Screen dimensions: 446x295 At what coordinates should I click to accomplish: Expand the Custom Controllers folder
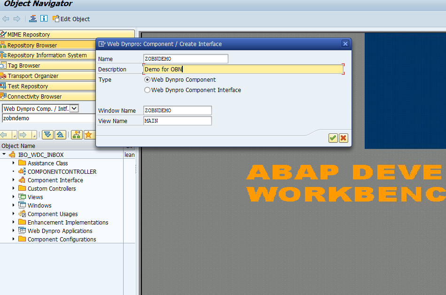13,188
